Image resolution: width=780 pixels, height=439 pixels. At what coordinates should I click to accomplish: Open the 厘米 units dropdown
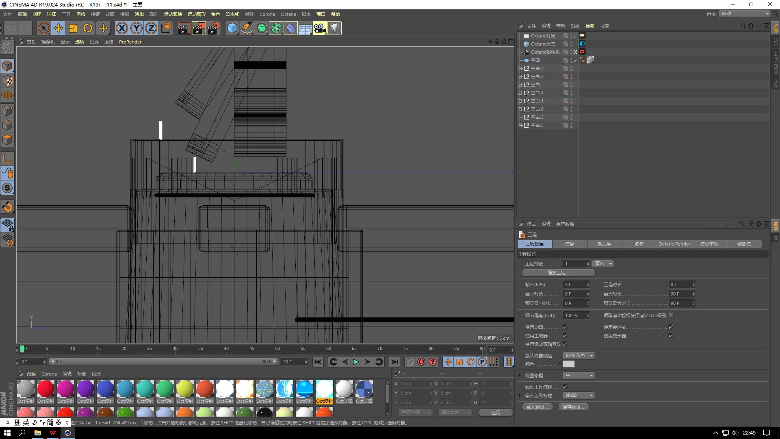tap(603, 264)
